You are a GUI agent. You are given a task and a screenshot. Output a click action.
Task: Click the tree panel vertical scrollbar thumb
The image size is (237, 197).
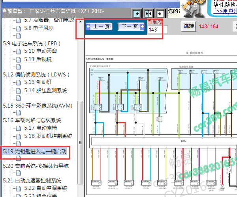[80, 143]
